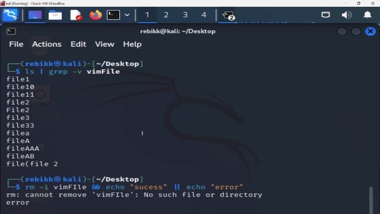Click 'fileAB' in the terminal output

(20, 156)
